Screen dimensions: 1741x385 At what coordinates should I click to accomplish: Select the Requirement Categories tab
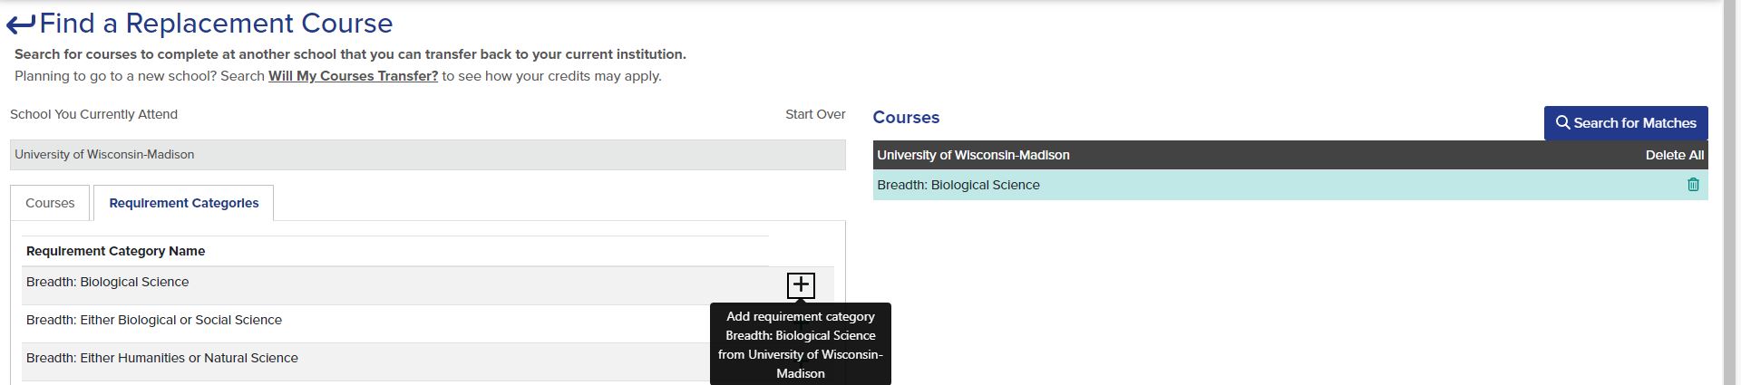click(x=184, y=203)
